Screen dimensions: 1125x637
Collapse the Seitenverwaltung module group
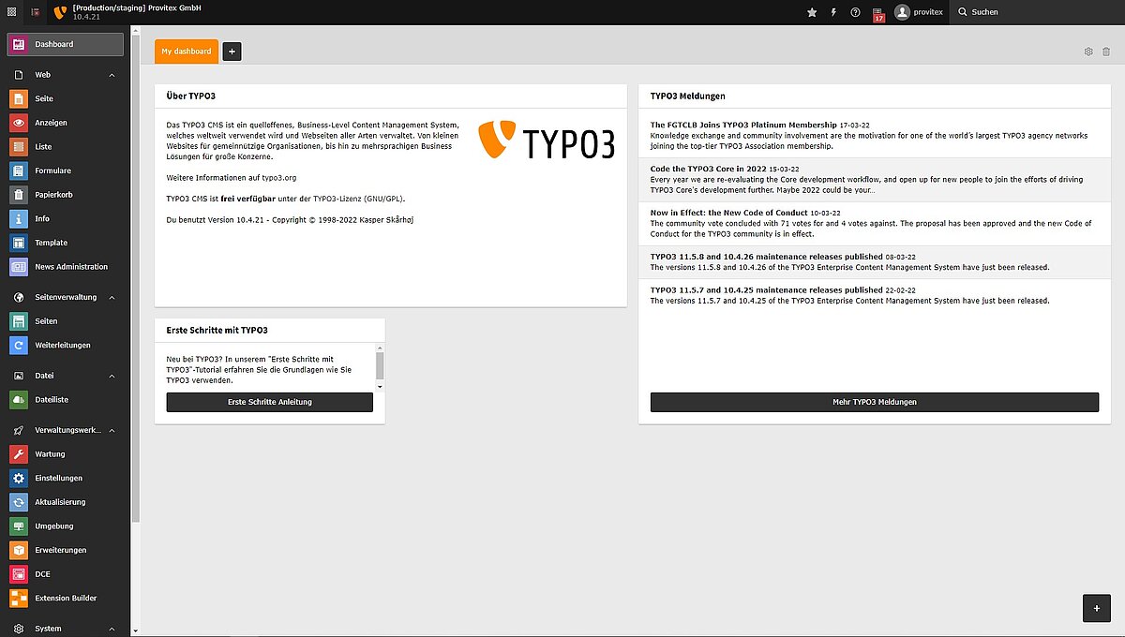click(x=65, y=297)
